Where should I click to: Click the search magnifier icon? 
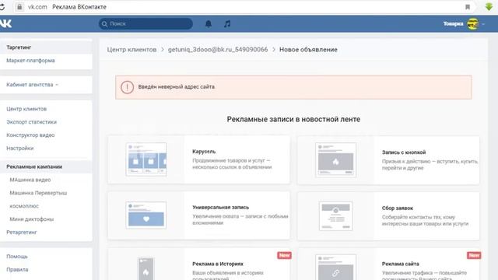coord(104,24)
